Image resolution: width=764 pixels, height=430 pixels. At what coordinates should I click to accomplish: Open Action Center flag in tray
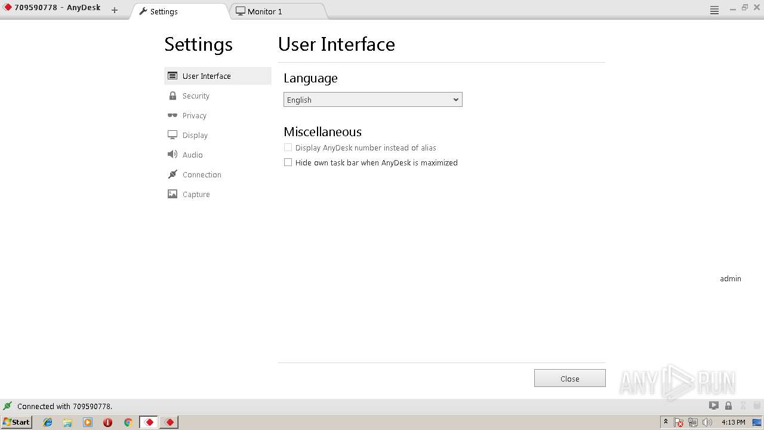pos(679,422)
